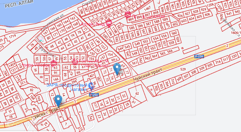Click the Чуйский тракт road label near parcel 77
Image resolution: width=241 pixels, height=132 pixels.
(x=148, y=75)
